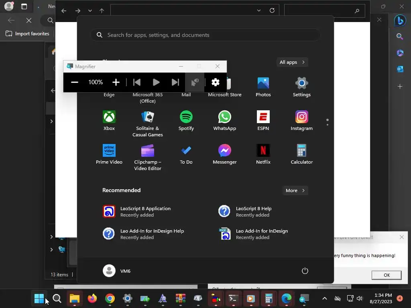Screen dimensions: 411x308
Task: Open Solitaire & Casual Games
Action: click(148, 124)
